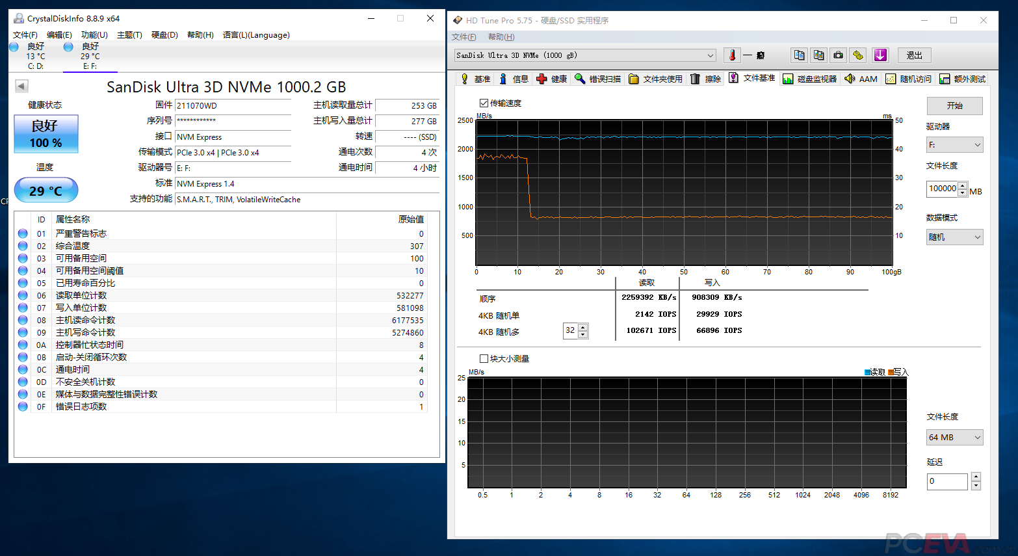
Task: Decrease the 100000 MB file length spinner
Action: (963, 193)
